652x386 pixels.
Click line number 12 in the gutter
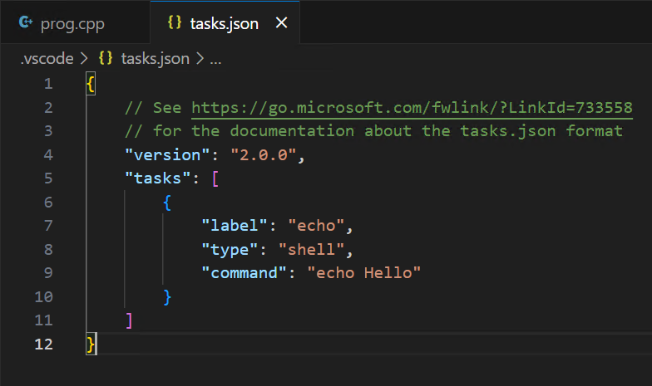[43, 344]
